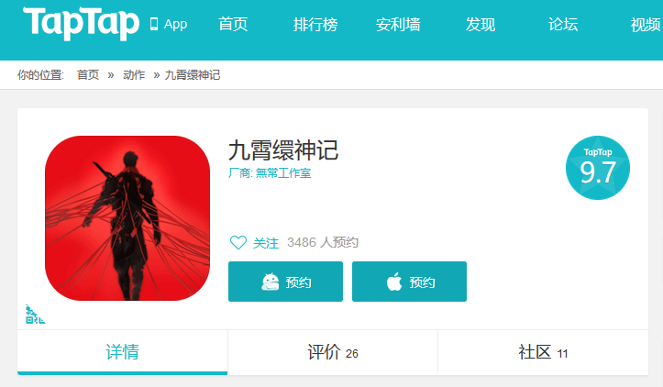This screenshot has height=387, width=663.
Task: Click the TapTap 9.7 rating badge
Action: (x=598, y=168)
